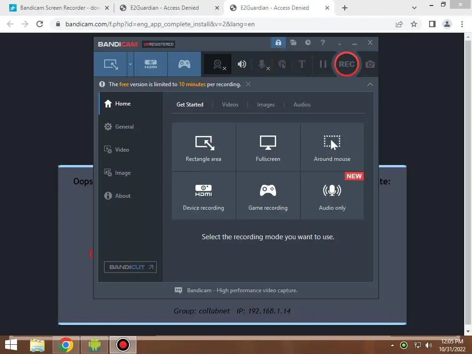Open the Bandicut link button

tap(130, 267)
